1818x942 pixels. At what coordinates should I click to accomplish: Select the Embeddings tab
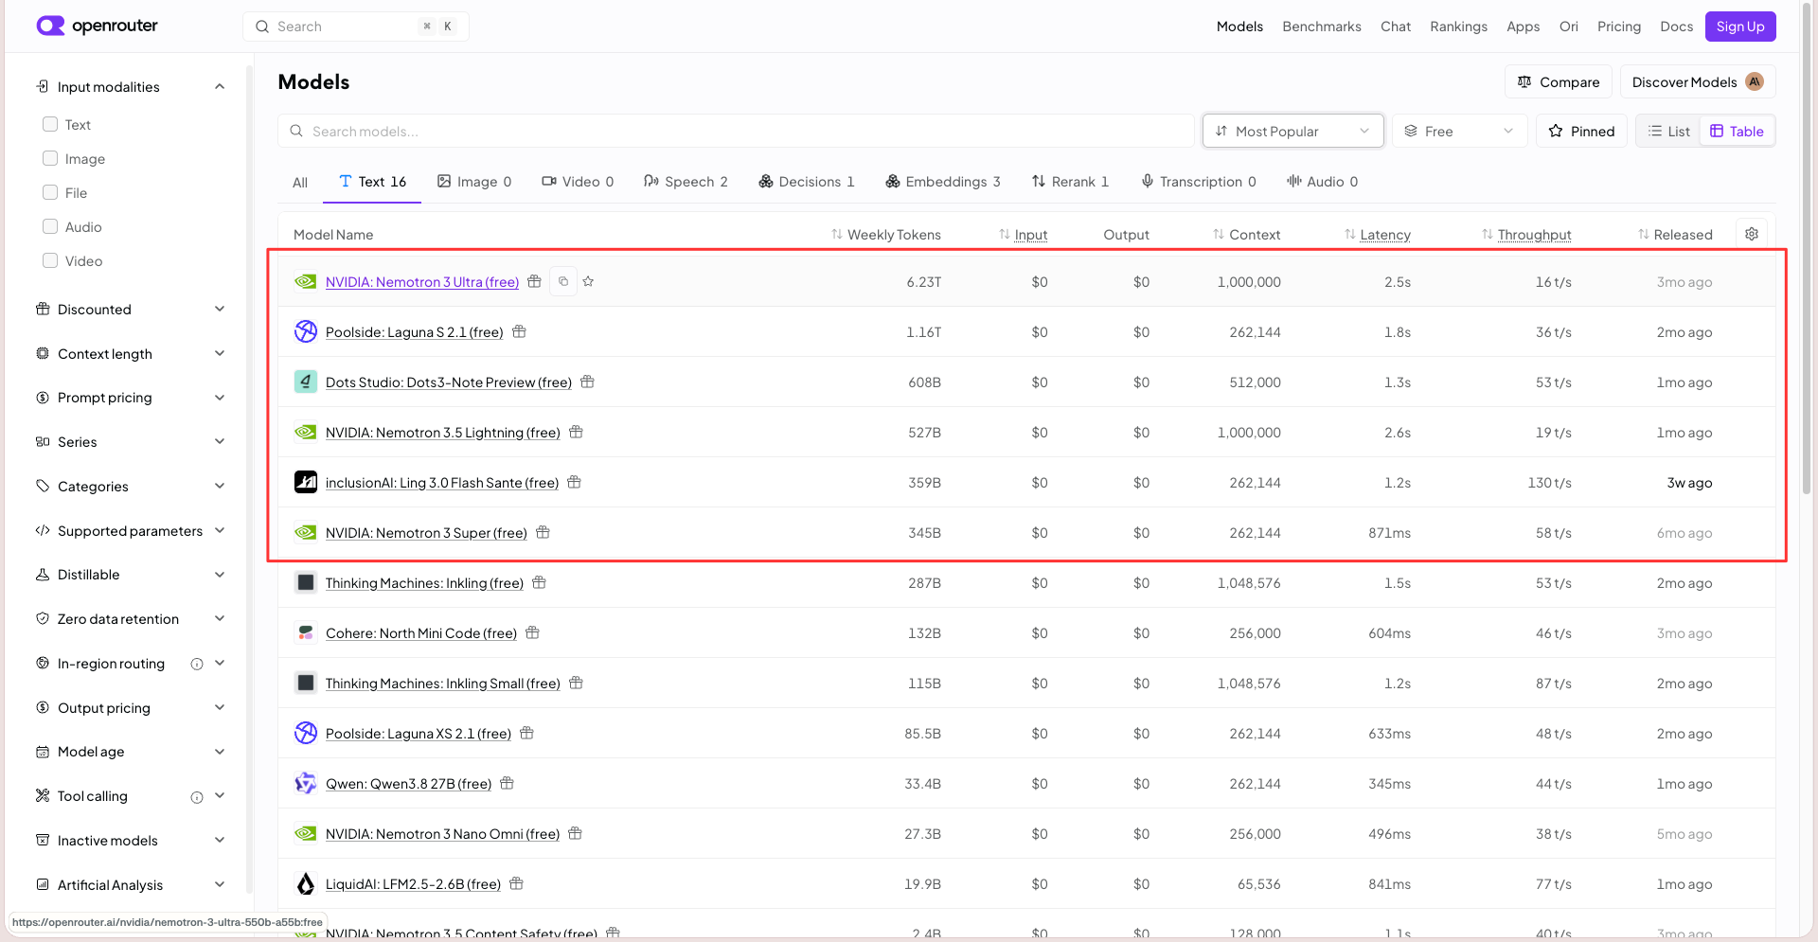tap(943, 182)
